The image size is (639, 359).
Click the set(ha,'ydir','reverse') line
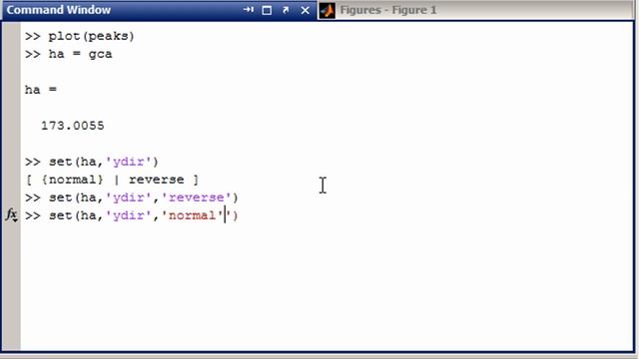pos(132,197)
